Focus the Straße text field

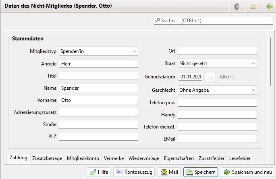[x=98, y=124]
